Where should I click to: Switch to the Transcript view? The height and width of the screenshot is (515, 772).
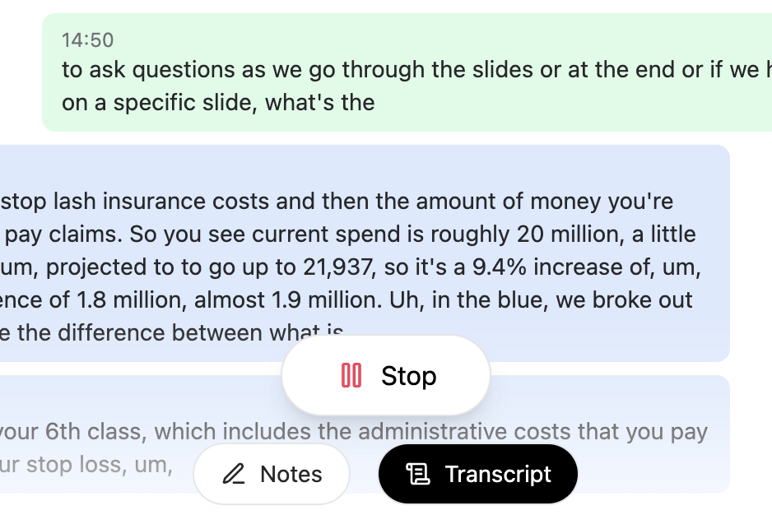pyautogui.click(x=478, y=474)
